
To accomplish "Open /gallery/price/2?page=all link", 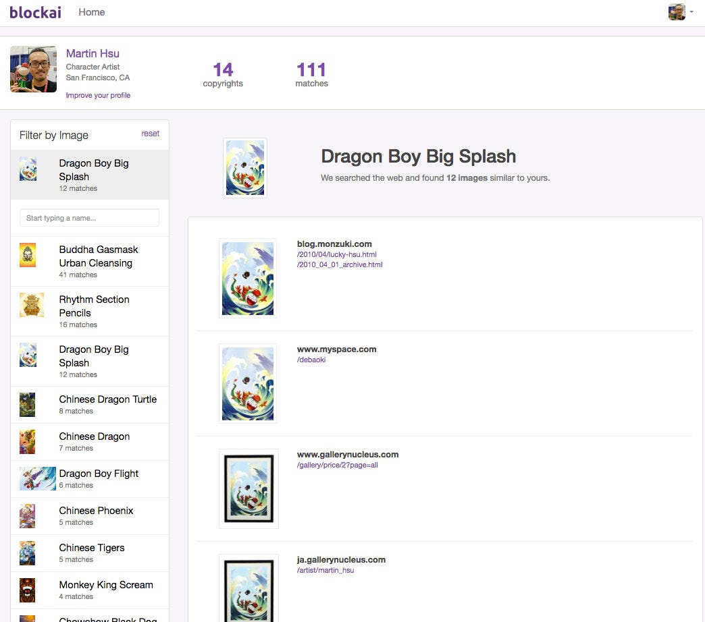I will (x=337, y=465).
